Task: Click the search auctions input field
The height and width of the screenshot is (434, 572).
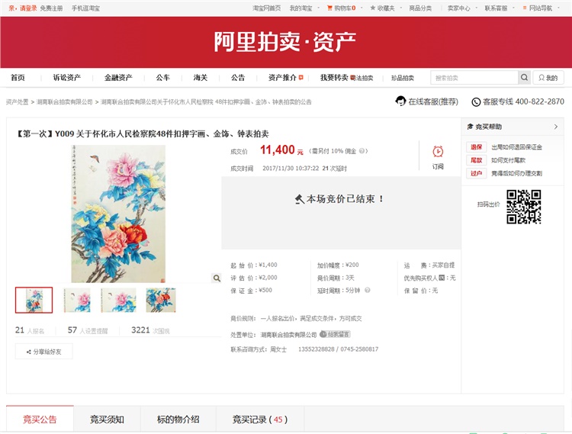Action: [474, 78]
